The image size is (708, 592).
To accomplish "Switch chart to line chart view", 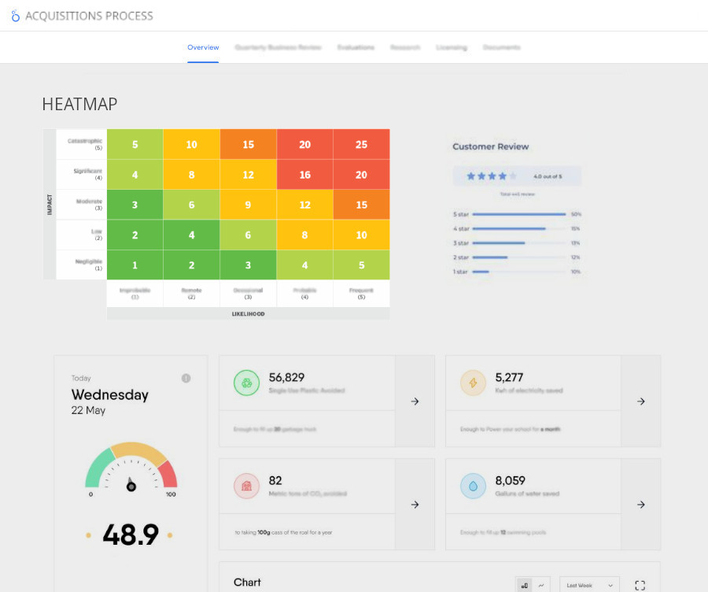I will [540, 585].
